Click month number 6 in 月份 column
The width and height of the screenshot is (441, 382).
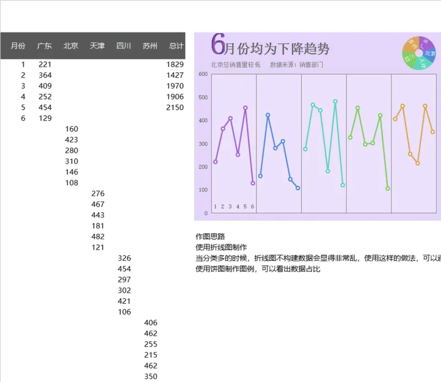click(x=23, y=118)
